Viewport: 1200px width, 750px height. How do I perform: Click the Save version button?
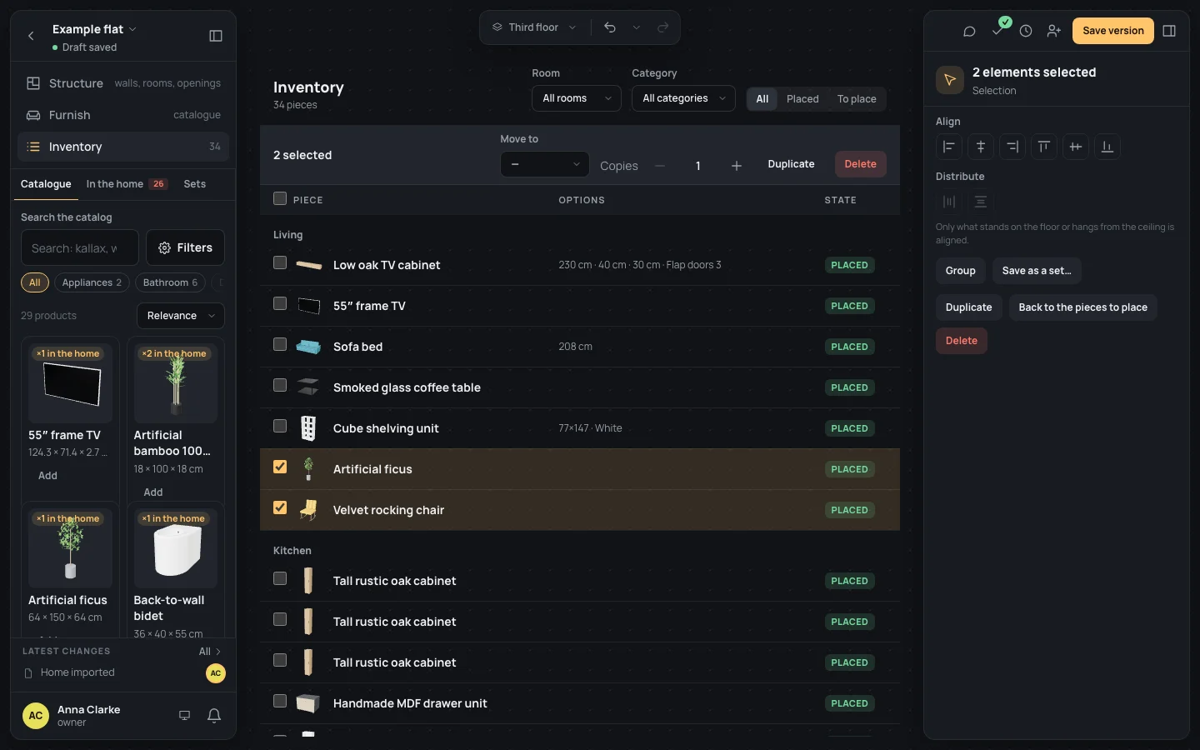pyautogui.click(x=1113, y=31)
